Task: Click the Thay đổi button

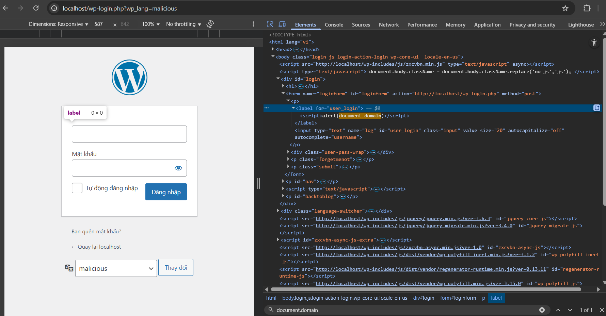Action: click(x=176, y=267)
